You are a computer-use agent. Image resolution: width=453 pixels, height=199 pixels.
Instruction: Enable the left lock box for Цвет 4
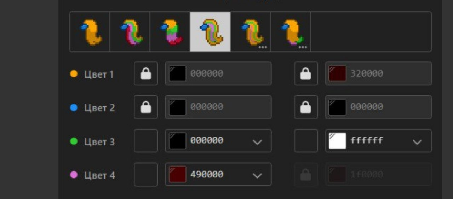coord(146,174)
